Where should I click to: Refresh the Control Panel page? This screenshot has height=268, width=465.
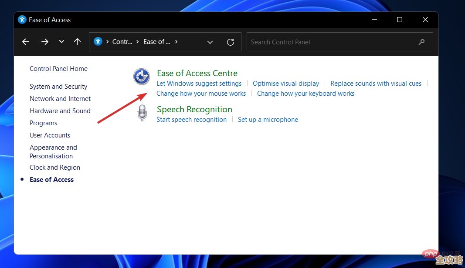click(231, 42)
